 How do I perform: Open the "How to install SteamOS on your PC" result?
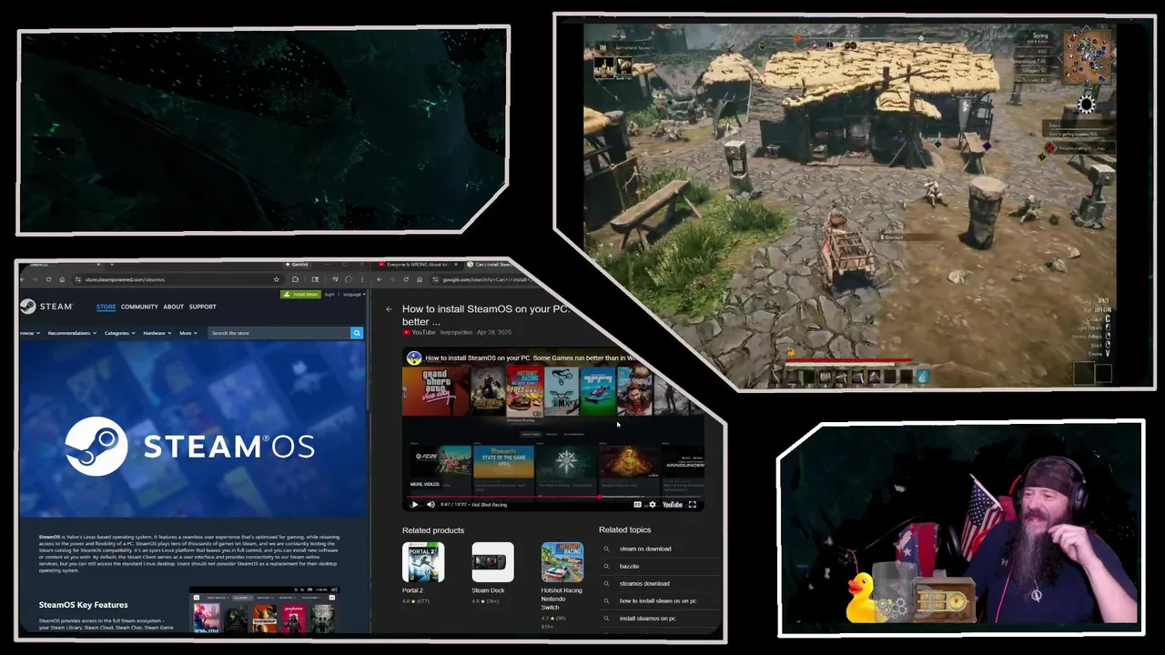(x=486, y=315)
